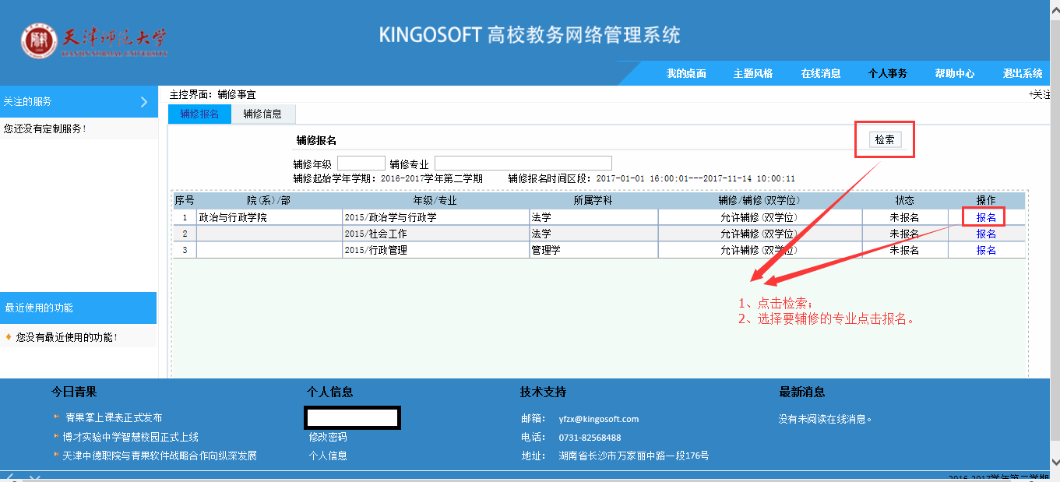The width and height of the screenshot is (1060, 482).
Task: Click the +关注 follow icon at top right
Action: pyautogui.click(x=1044, y=94)
